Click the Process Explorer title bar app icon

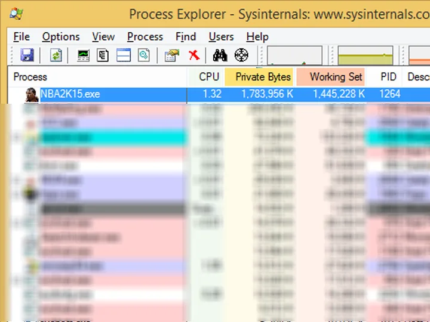pos(16,14)
